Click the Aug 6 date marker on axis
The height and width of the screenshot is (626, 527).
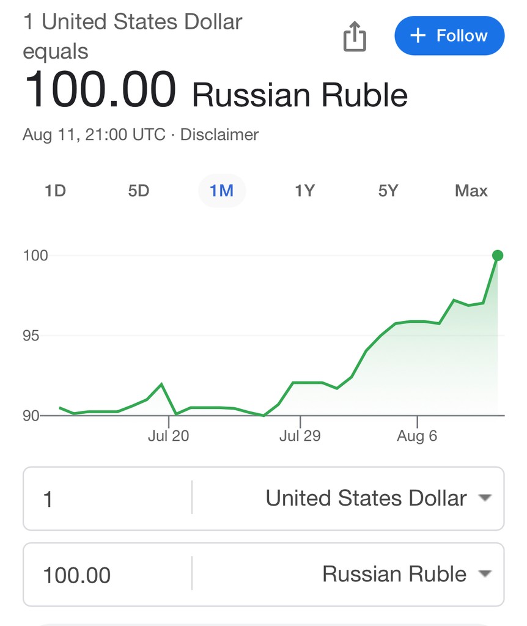tap(417, 436)
